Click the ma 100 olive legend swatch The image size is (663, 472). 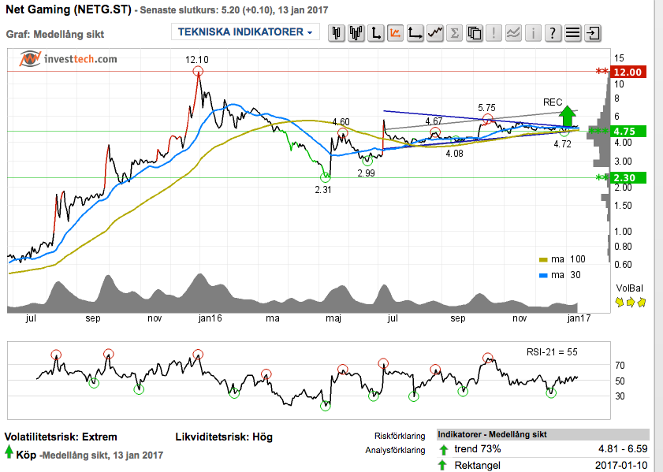pyautogui.click(x=543, y=259)
